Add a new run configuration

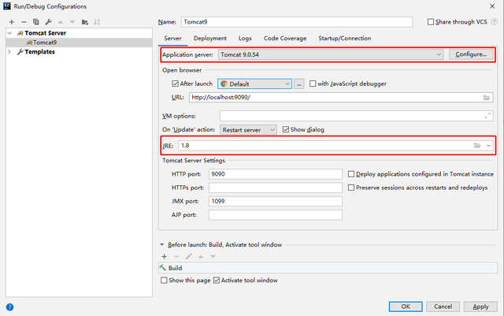pos(12,21)
